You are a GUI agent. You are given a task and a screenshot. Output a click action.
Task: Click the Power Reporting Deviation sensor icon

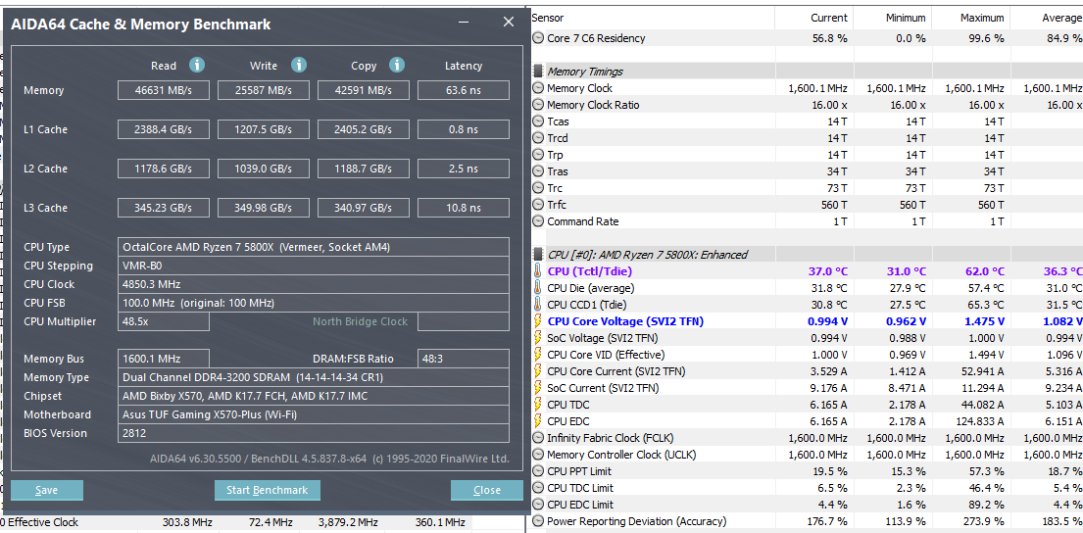pyautogui.click(x=538, y=521)
